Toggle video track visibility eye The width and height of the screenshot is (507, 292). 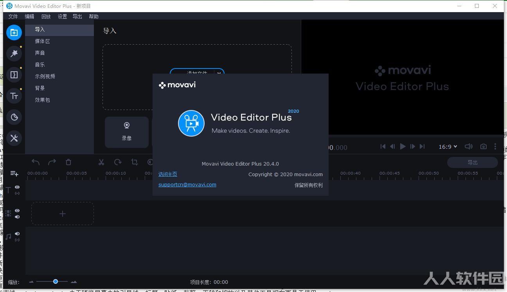(x=17, y=211)
